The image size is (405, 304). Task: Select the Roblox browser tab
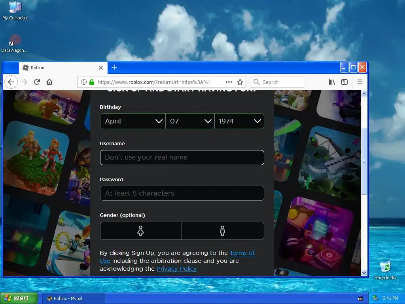point(63,68)
